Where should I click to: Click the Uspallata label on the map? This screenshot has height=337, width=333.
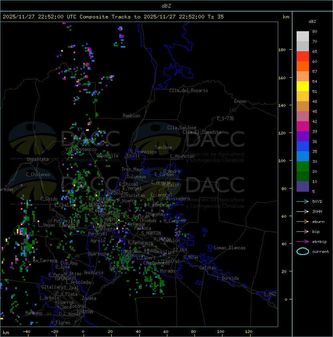(x=37, y=159)
